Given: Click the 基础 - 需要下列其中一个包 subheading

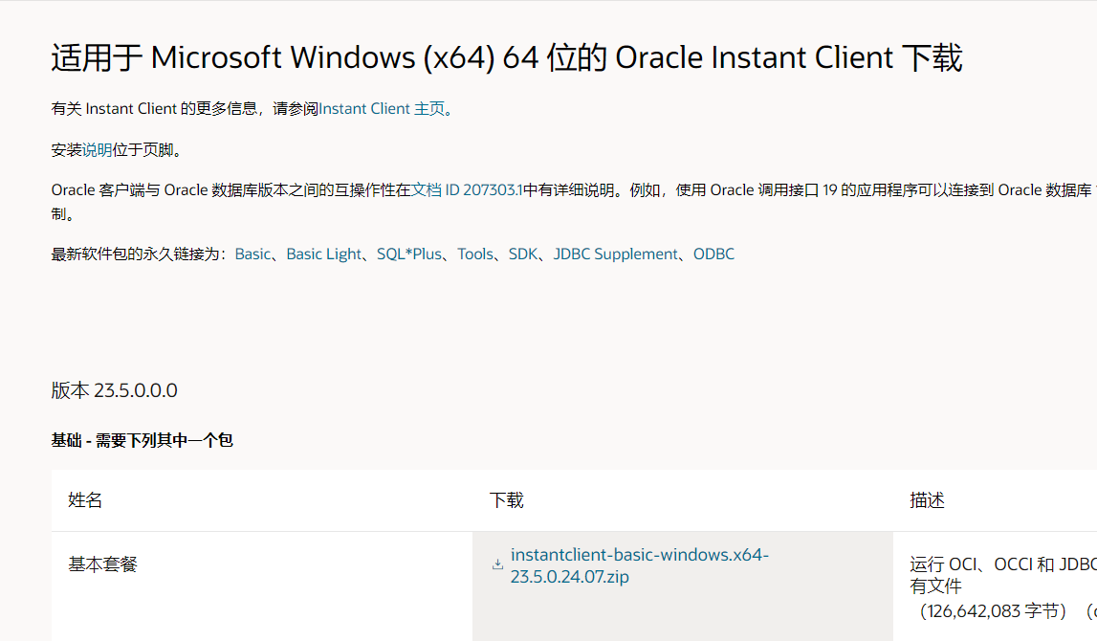Looking at the screenshot, I should coord(142,440).
